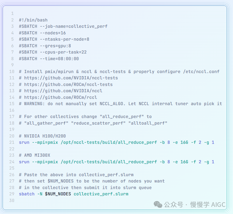Click the 'For other collectives change' comment
233x214 pixels.
tap(85, 117)
